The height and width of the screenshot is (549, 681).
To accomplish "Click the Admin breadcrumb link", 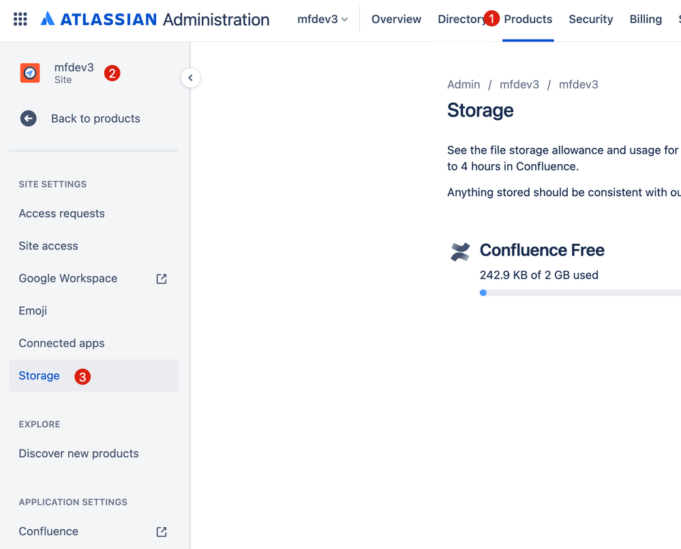I will [464, 84].
